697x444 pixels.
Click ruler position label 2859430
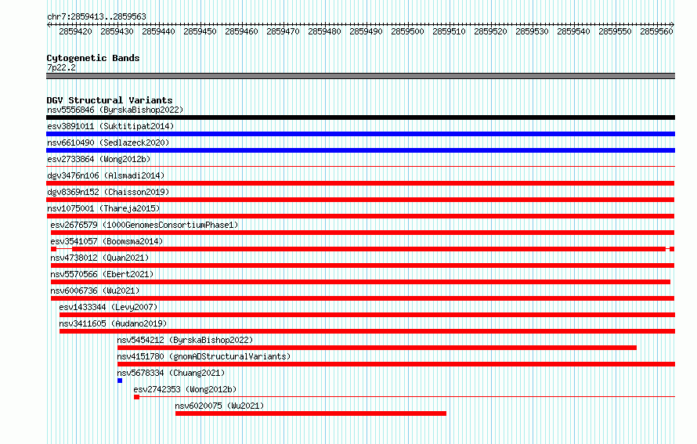pos(117,31)
